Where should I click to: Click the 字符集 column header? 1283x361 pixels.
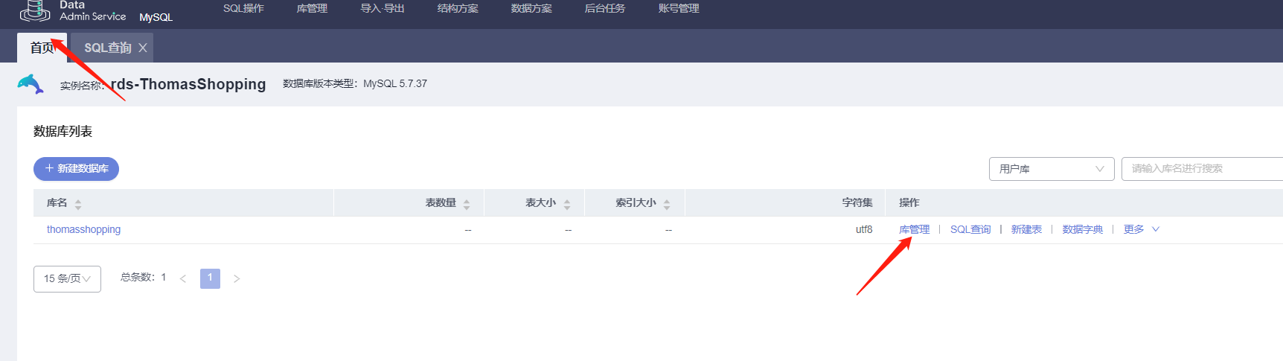857,202
